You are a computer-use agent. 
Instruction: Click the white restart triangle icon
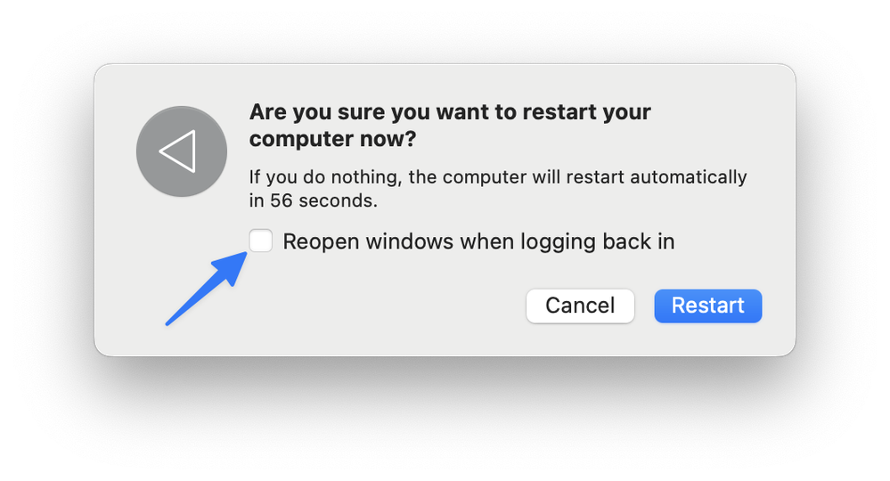pos(178,151)
